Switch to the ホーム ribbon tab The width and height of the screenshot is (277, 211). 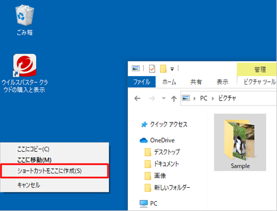[169, 82]
